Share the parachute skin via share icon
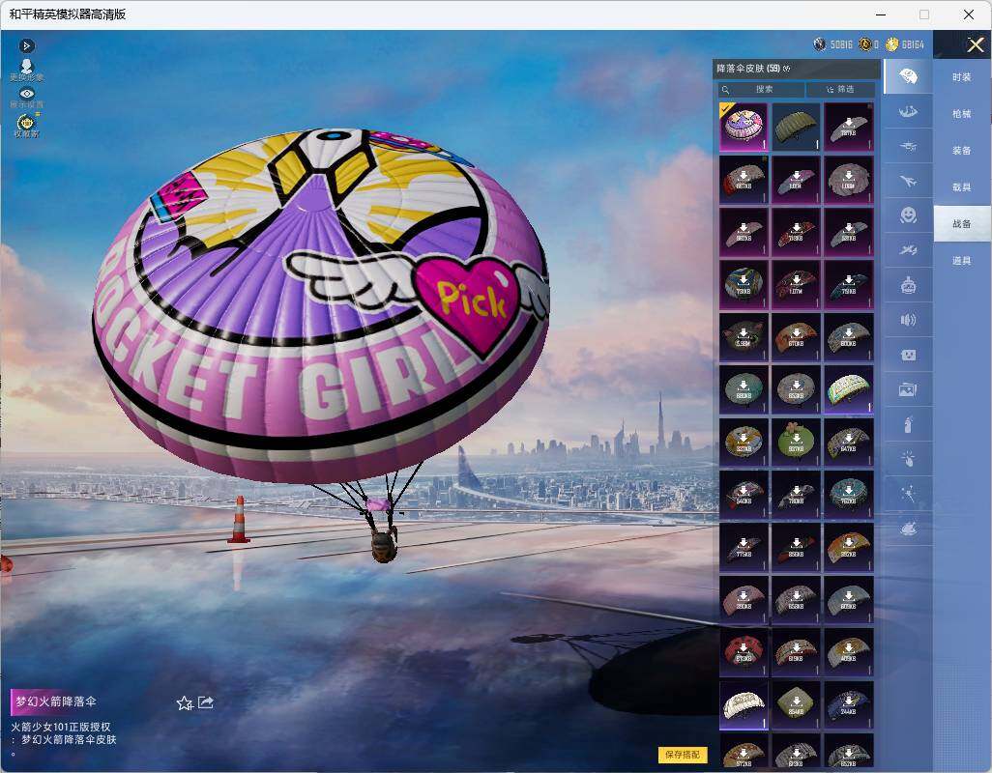 tap(206, 702)
